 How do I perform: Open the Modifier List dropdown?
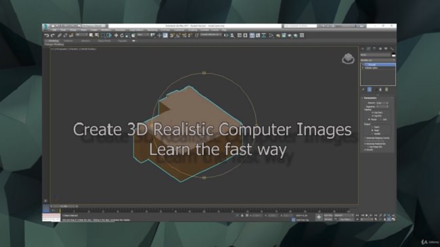point(378,60)
